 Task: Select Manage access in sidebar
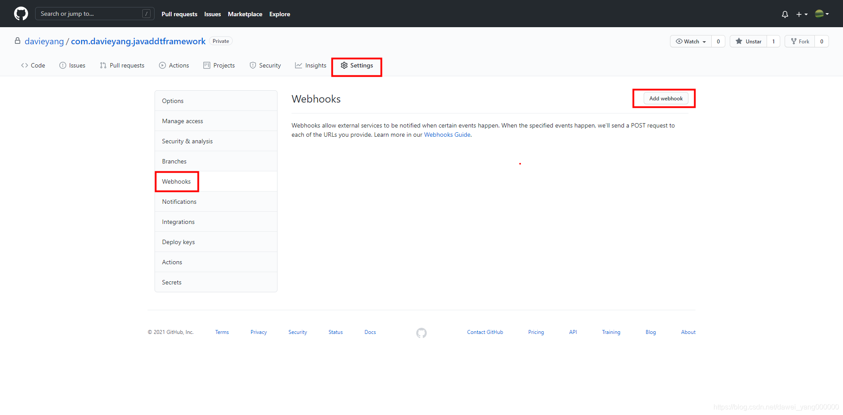click(216, 121)
